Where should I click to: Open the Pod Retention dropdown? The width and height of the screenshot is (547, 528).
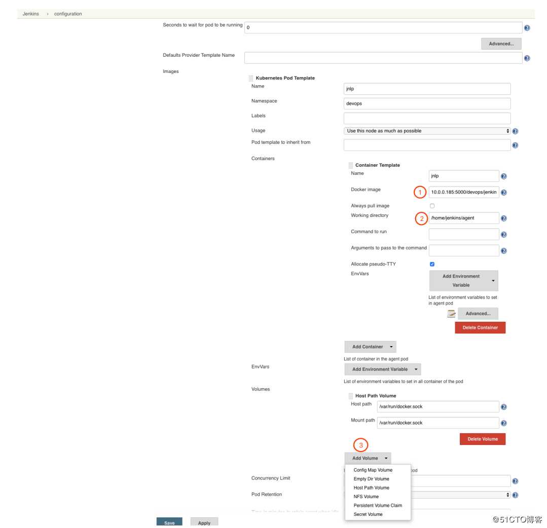[x=460, y=495]
